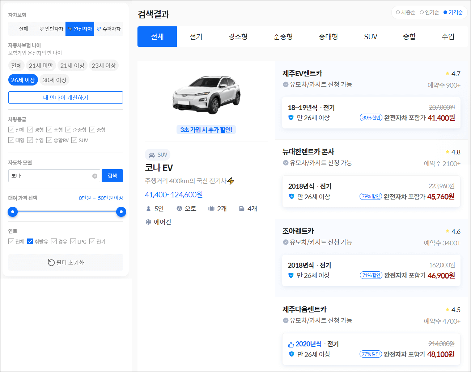Select the 30세 이상 age chip
Screen dimensions: 471x372
(x=55, y=80)
